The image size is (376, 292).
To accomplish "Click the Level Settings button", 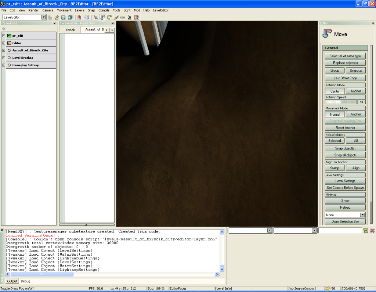I will pyautogui.click(x=345, y=181).
